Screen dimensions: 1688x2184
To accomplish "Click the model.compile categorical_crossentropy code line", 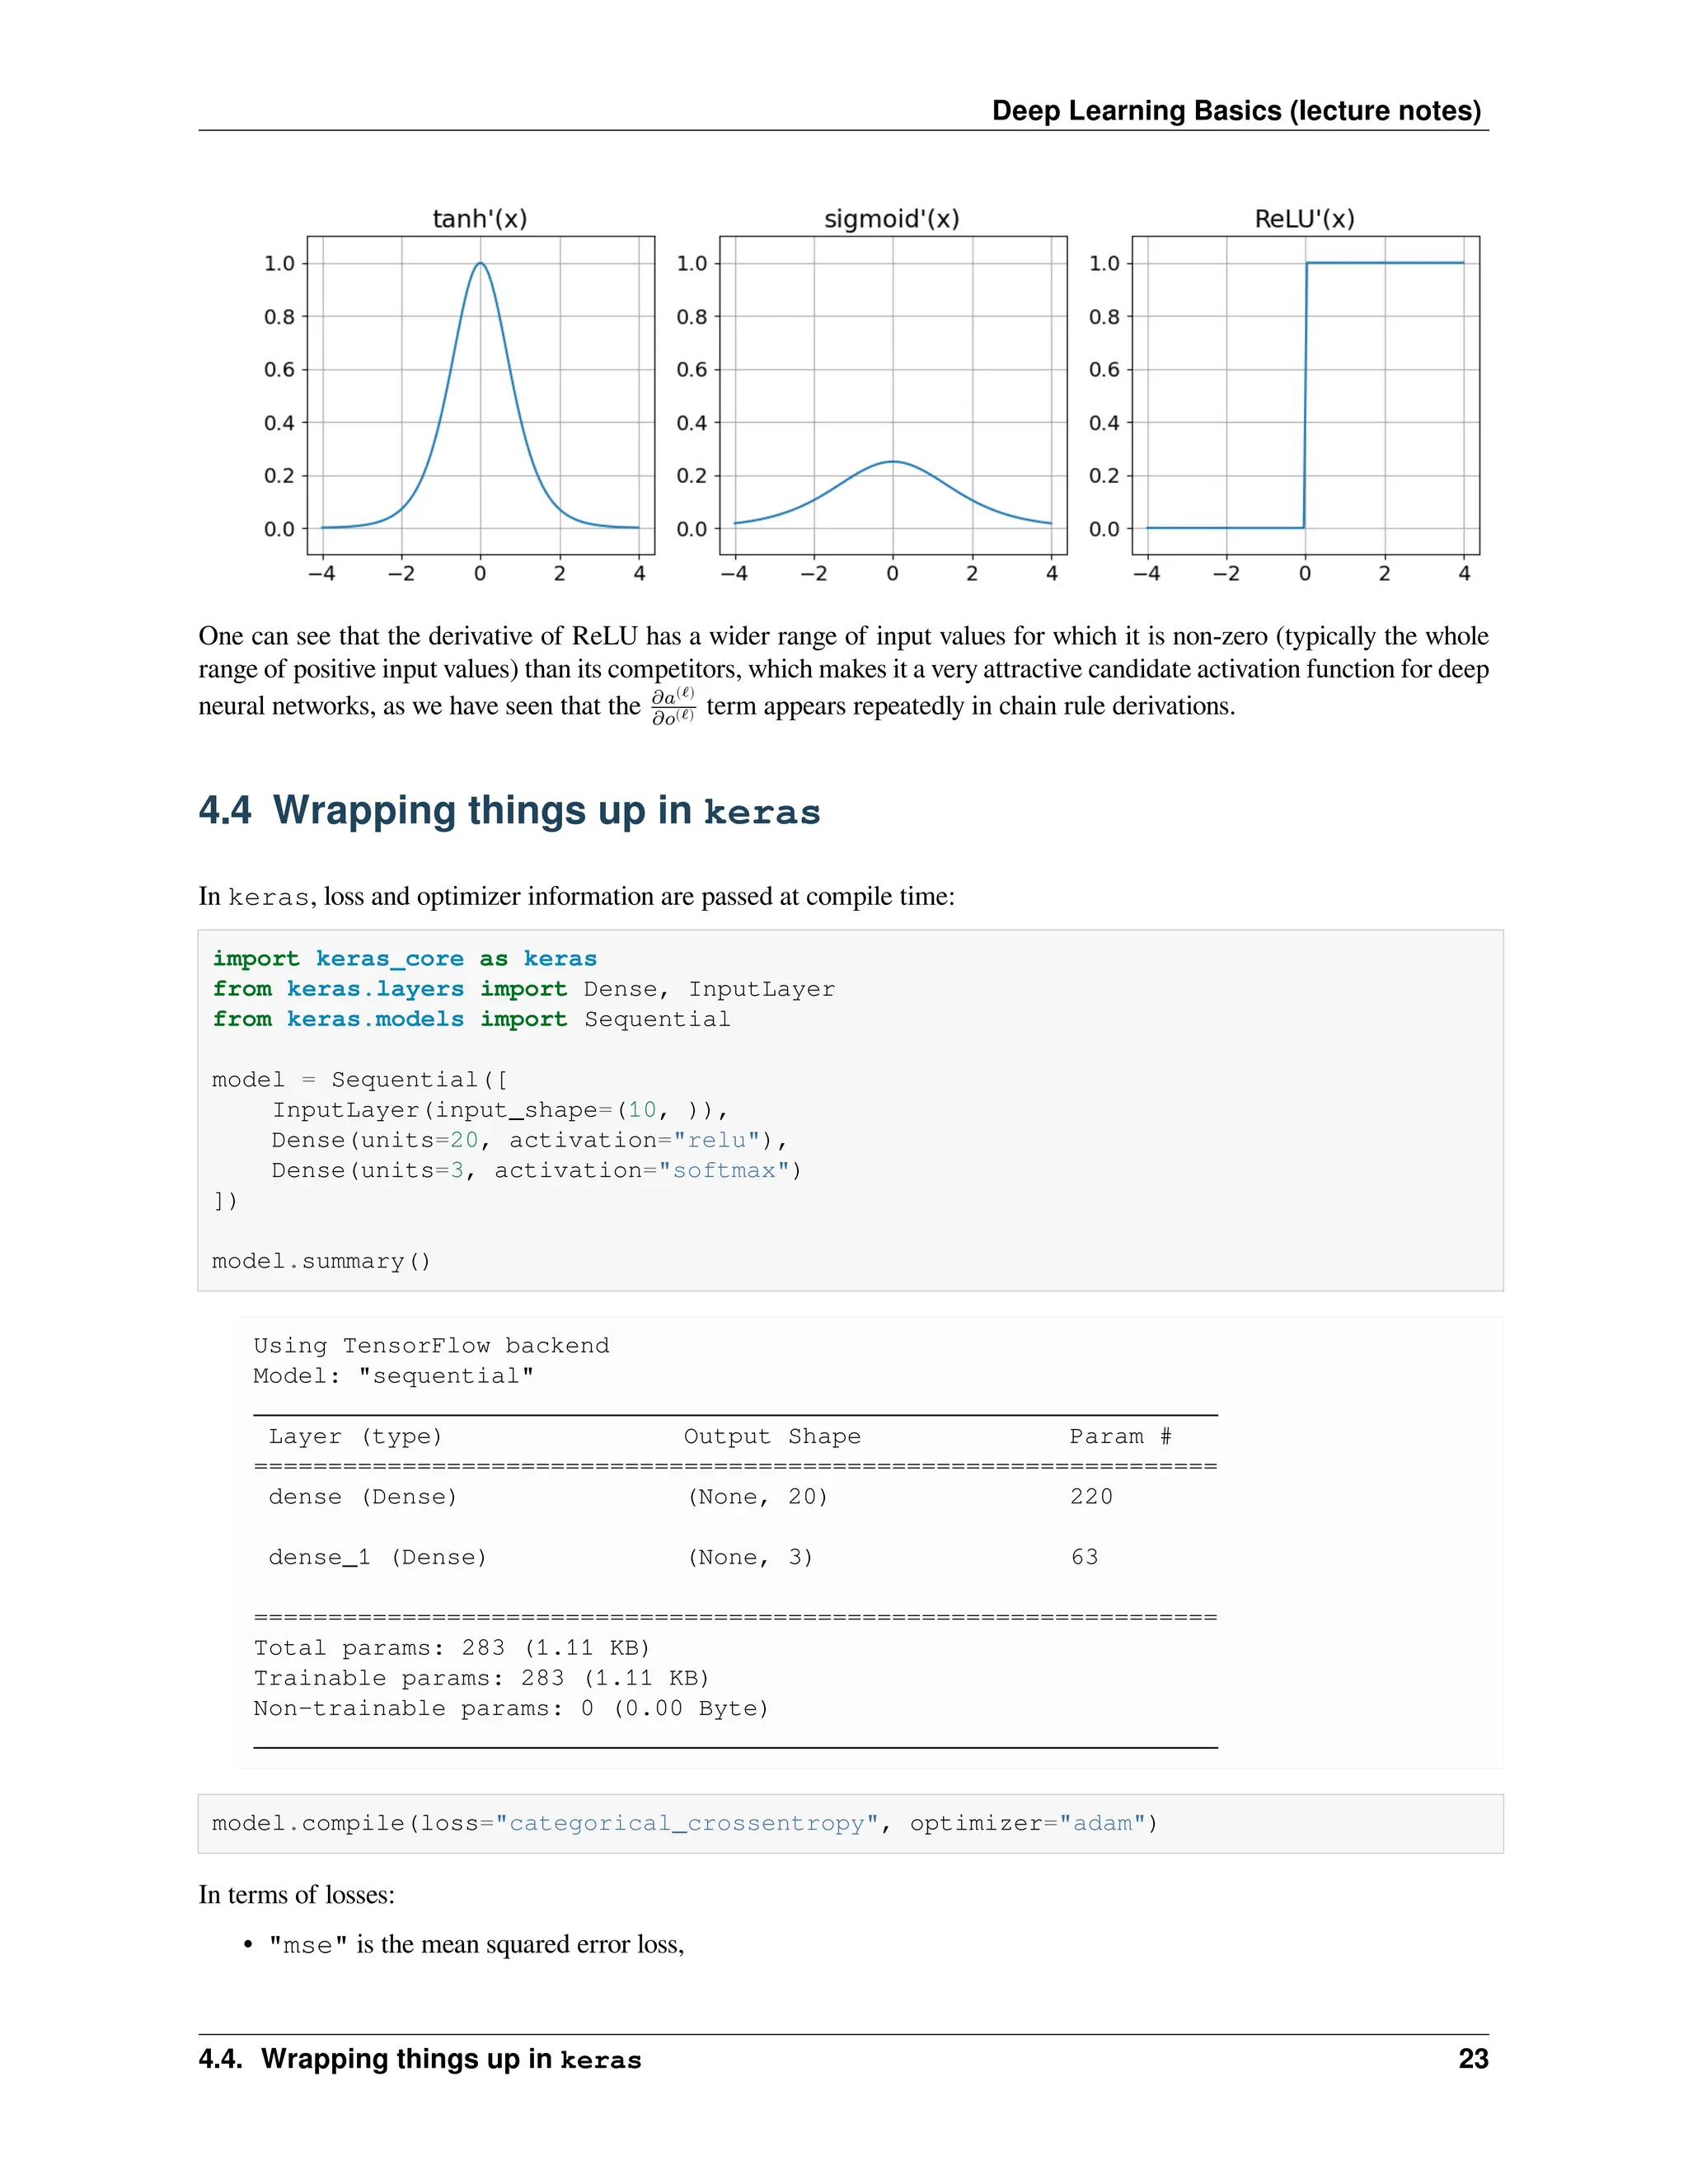I will pos(685,1823).
